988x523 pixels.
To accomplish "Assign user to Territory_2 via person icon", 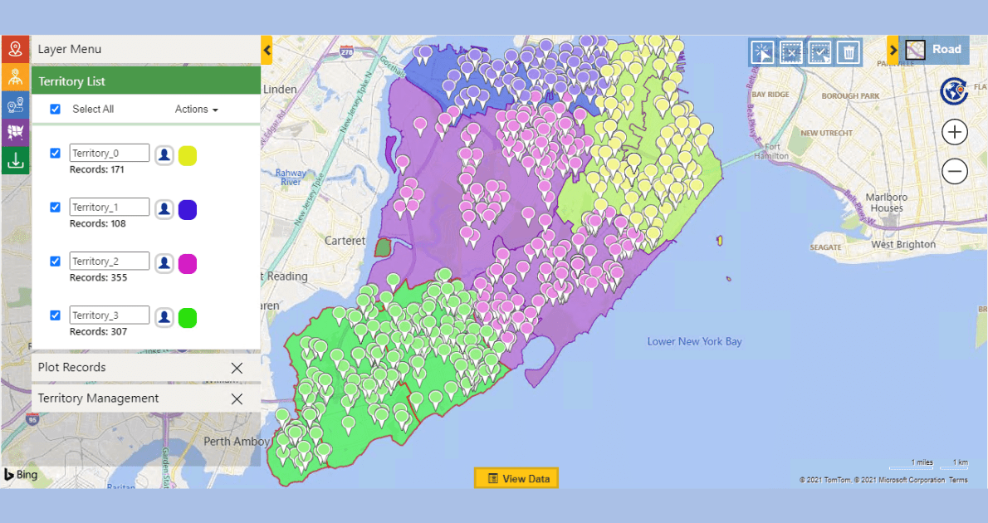I will click(164, 263).
